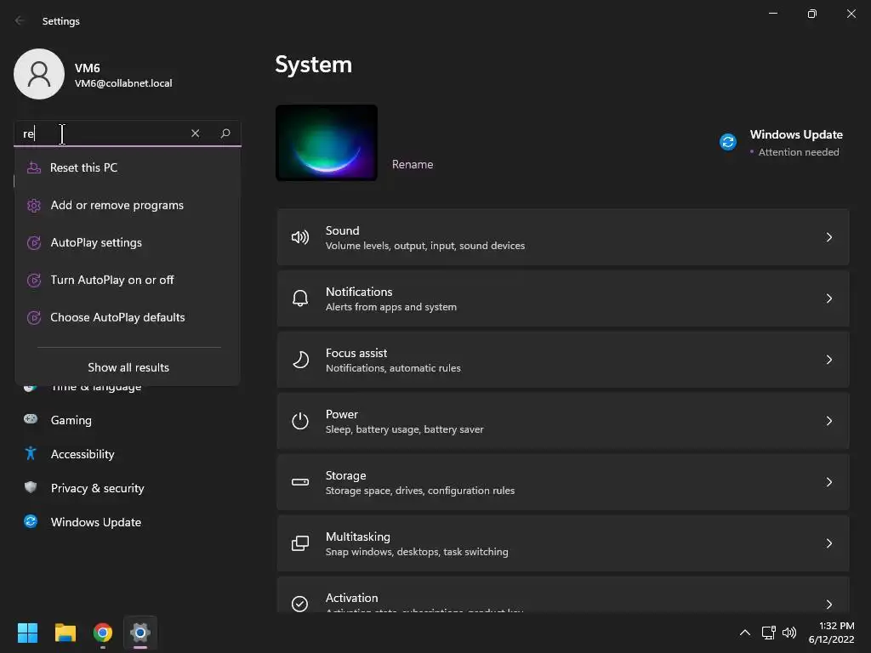Click the magnifying glass search icon
This screenshot has width=871, height=653.
[225, 133]
